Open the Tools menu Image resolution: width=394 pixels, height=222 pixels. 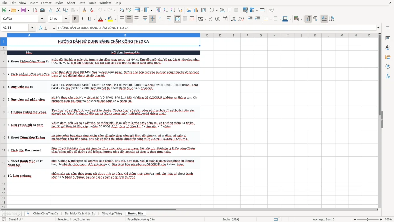pyautogui.click(x=92, y=3)
